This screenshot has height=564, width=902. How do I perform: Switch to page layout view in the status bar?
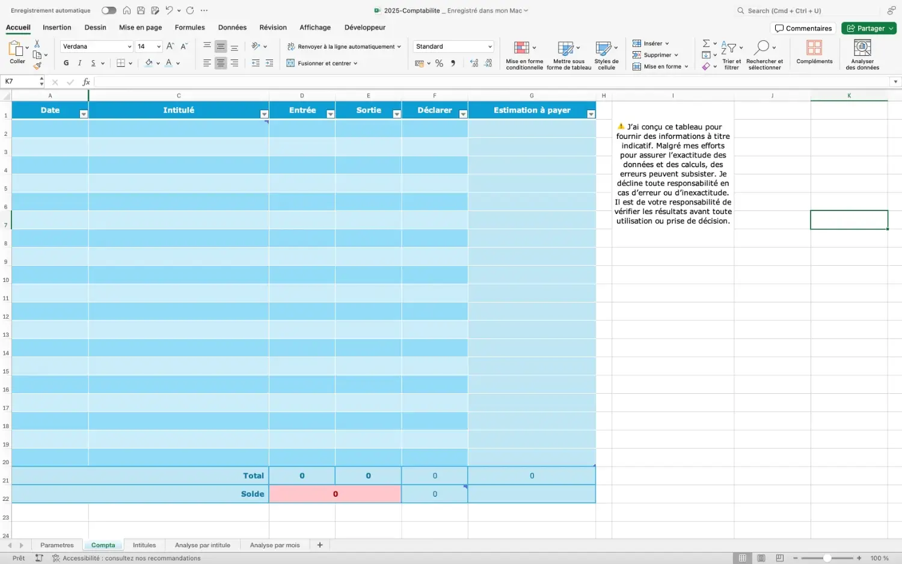[x=761, y=558]
